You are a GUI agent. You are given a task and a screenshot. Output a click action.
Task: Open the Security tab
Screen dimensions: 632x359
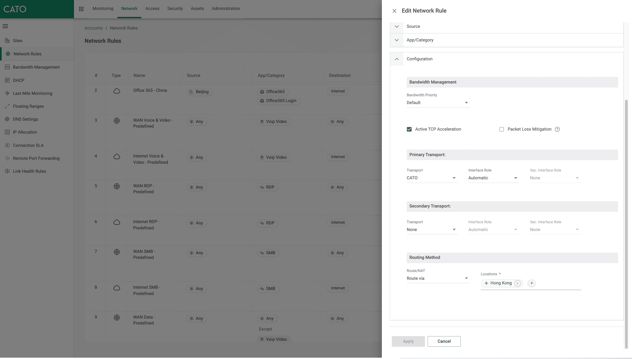pos(175,9)
